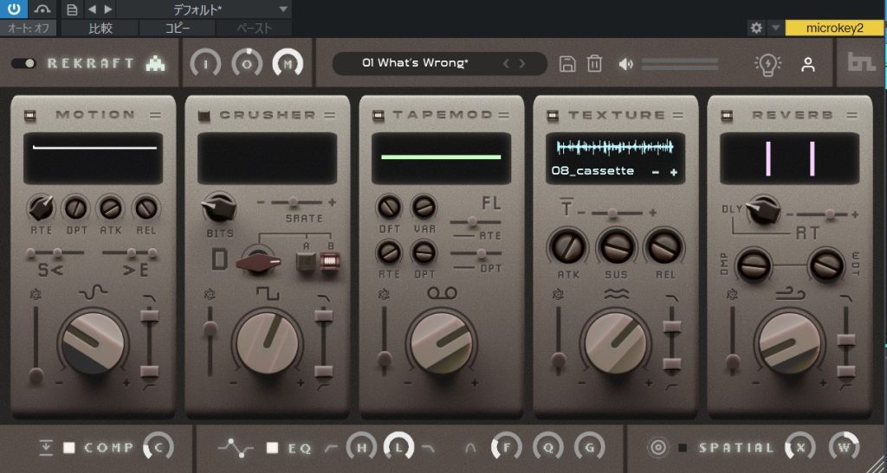
Task: Toggle the Rekraft main bypass switch
Action: (23, 63)
